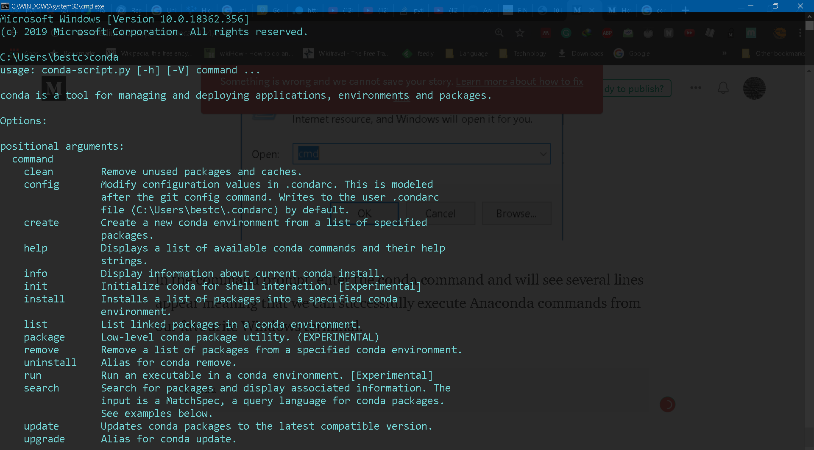Click the Medium profile avatar
Image resolution: width=814 pixels, height=450 pixels.
pos(755,88)
